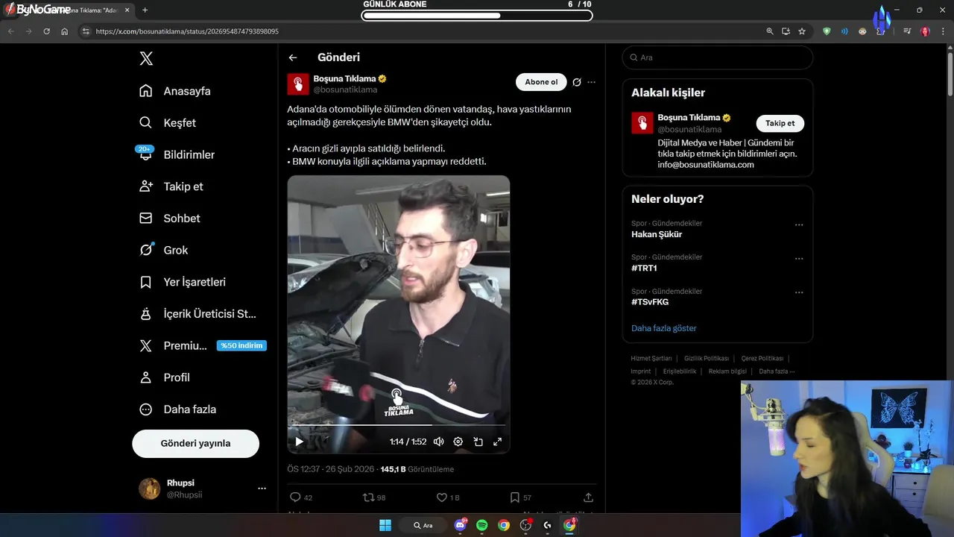Bookmark this page with the star icon
This screenshot has height=537, width=954.
coord(802,31)
